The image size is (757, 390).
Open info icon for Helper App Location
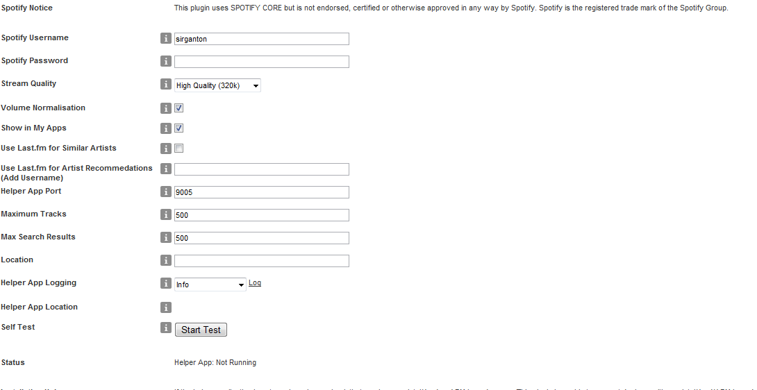tap(166, 307)
